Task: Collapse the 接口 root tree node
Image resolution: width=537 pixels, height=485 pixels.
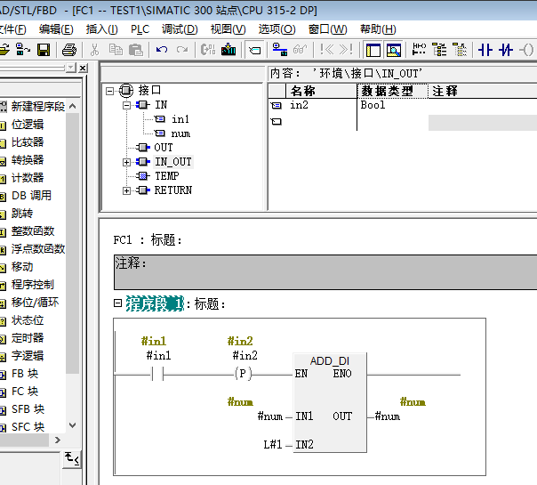Action: (x=109, y=91)
